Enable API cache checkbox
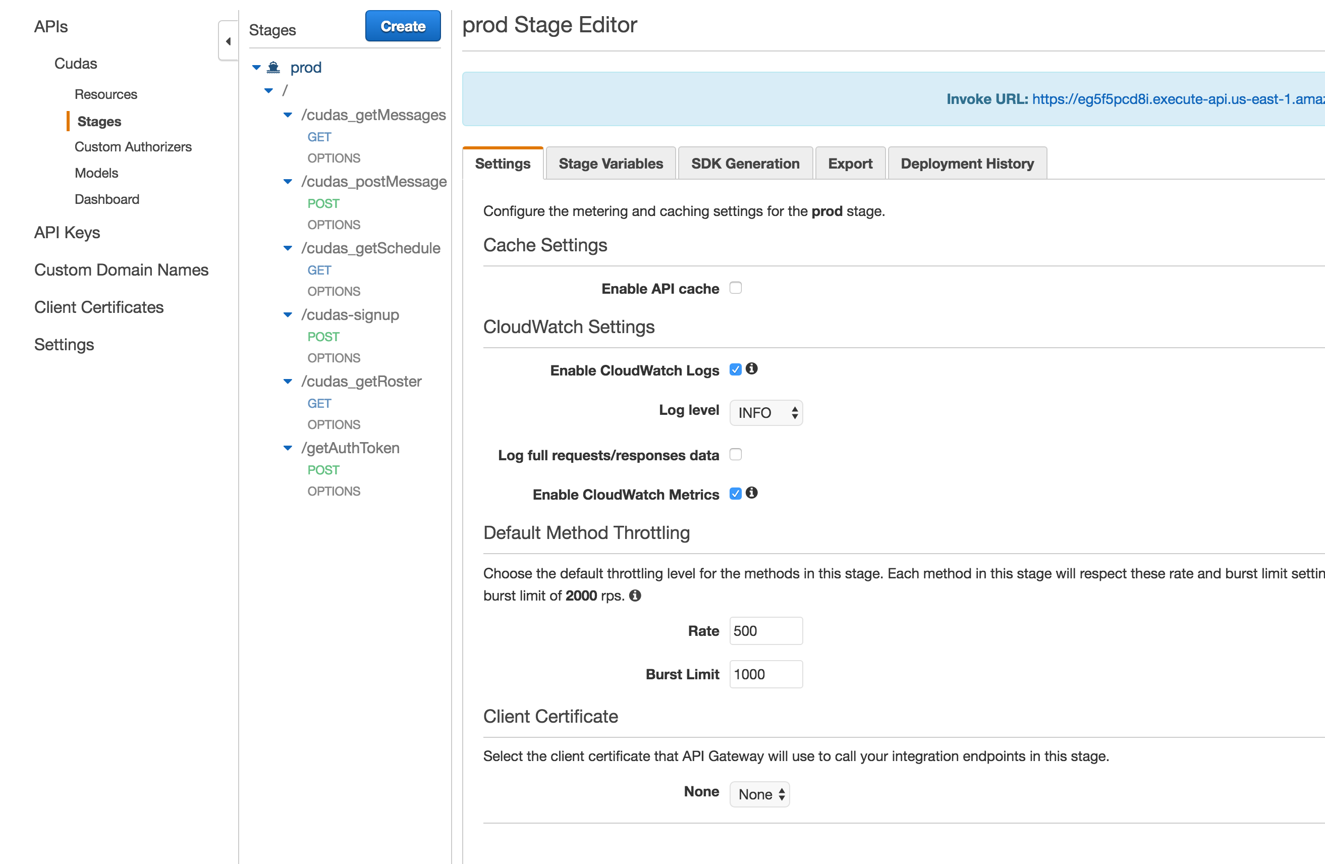Viewport: 1325px width, 864px height. click(736, 288)
